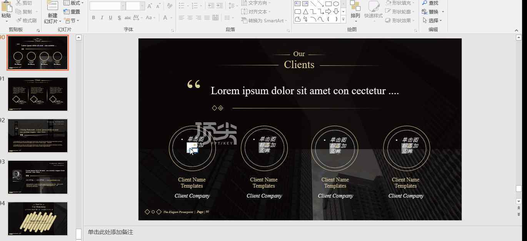The image size is (527, 241).
Task: Select the rectangle shape in the gallery
Action: click(x=328, y=4)
